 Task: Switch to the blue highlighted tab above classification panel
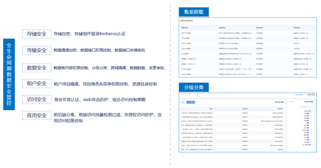tap(299, 95)
